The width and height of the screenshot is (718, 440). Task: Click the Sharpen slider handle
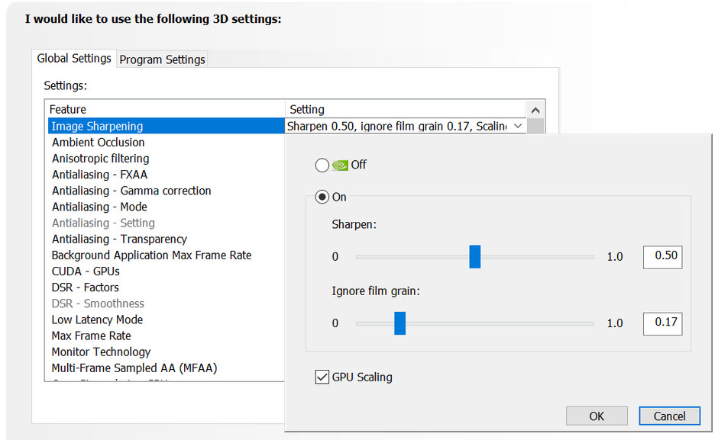(x=474, y=256)
